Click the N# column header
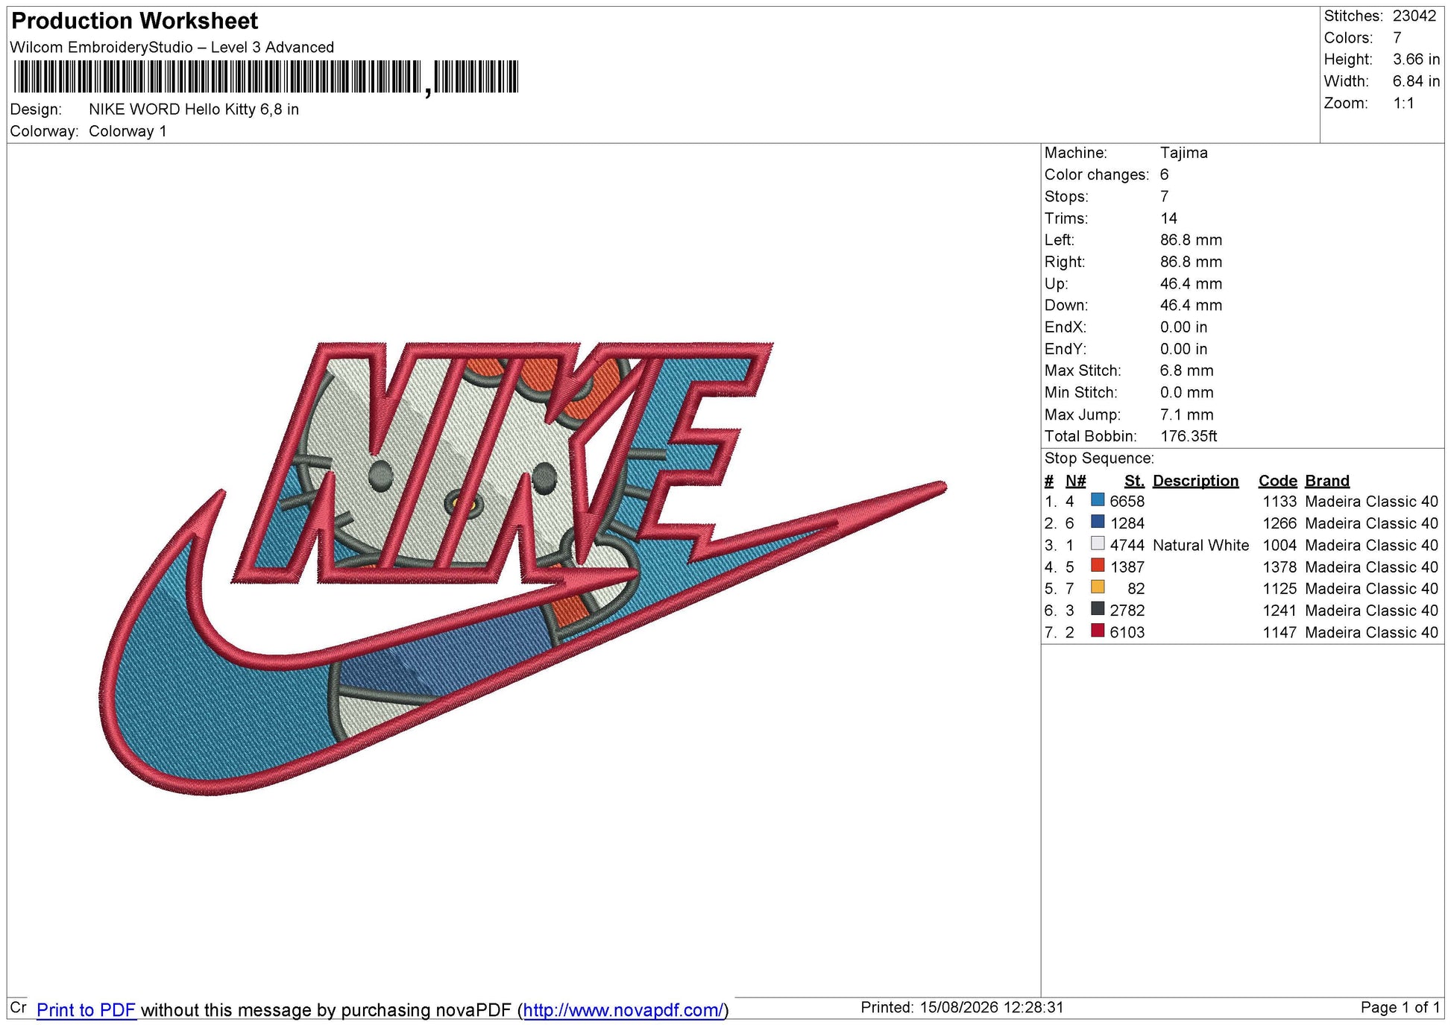 tap(1075, 481)
